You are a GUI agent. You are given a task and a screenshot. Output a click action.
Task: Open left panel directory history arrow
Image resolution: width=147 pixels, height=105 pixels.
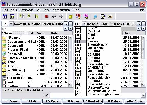pos(71,29)
